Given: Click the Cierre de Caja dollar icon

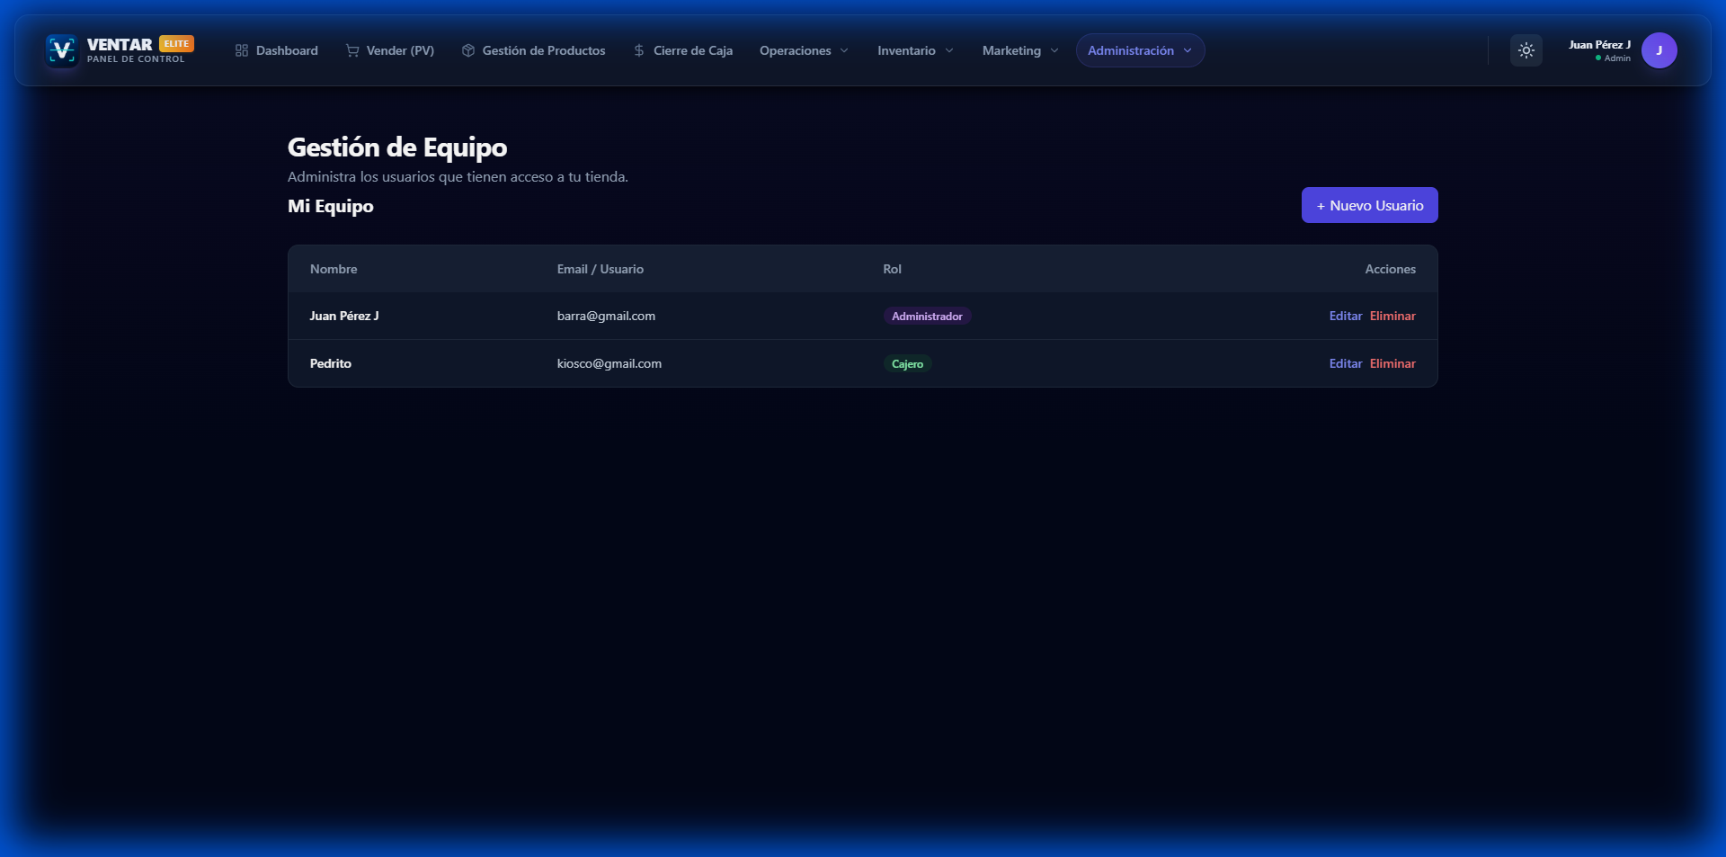Looking at the screenshot, I should click(639, 50).
